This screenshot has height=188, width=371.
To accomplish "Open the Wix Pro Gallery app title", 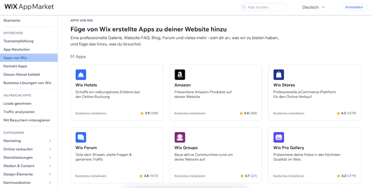I will pyautogui.click(x=289, y=148).
